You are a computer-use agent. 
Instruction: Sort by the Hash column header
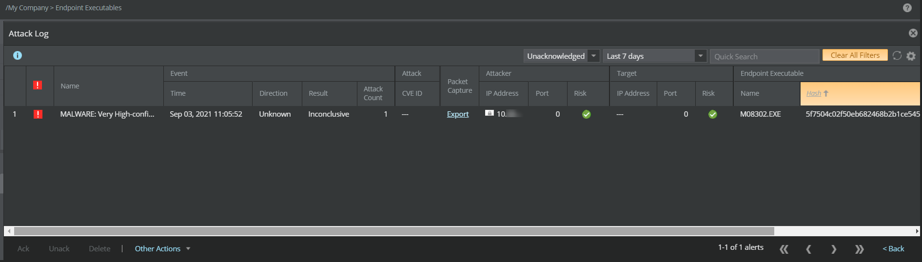[x=860, y=93]
